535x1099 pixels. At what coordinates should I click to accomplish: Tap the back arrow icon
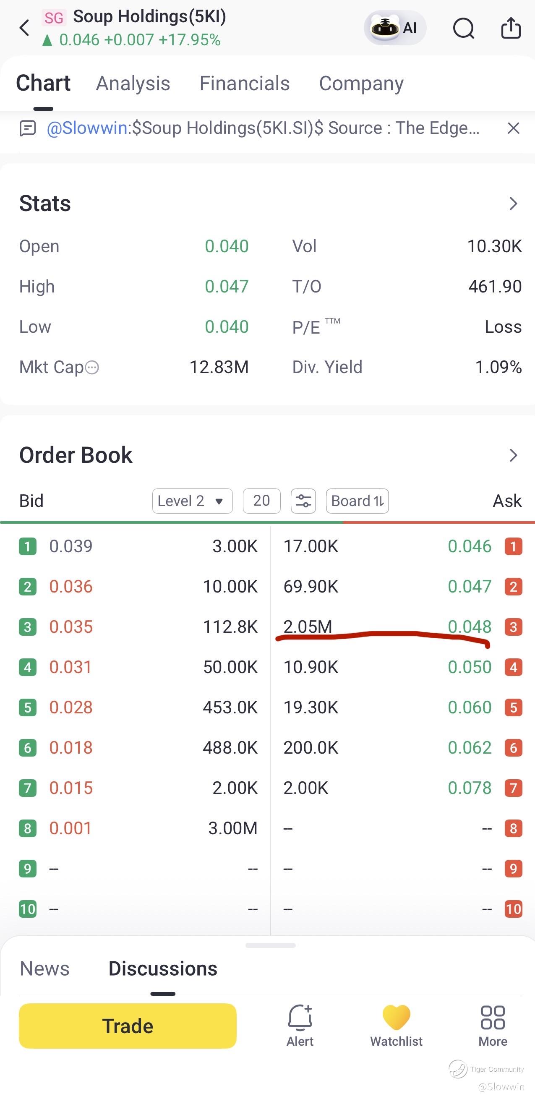pyautogui.click(x=25, y=28)
